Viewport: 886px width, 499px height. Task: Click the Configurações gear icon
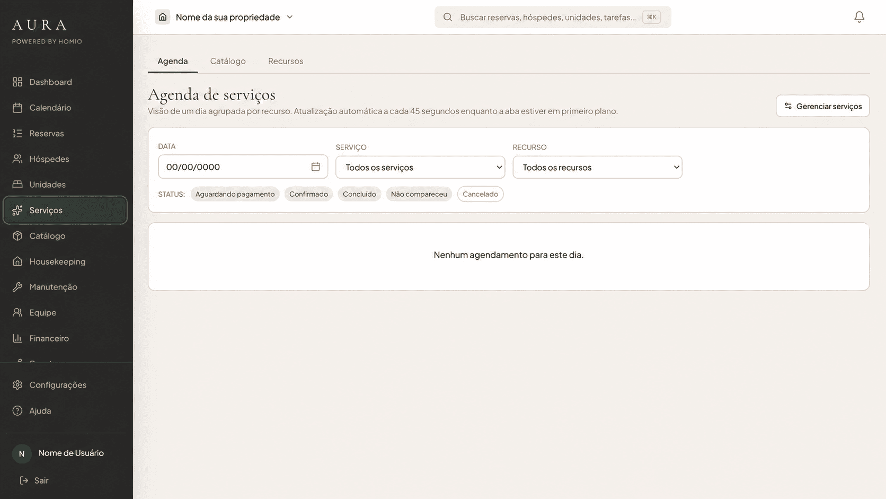tap(17, 385)
